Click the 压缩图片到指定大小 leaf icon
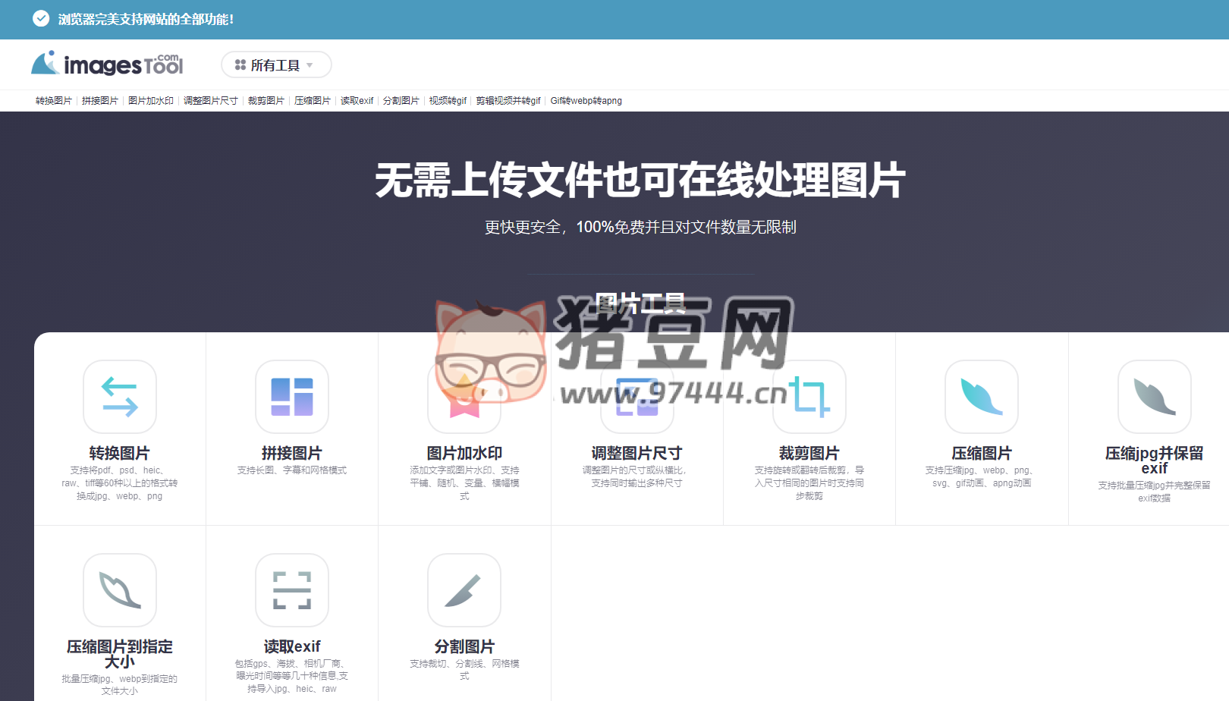This screenshot has width=1229, height=701. coord(119,591)
